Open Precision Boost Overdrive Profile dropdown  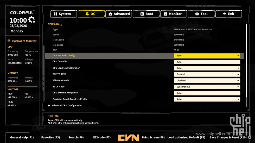pyautogui.click(x=207, y=99)
